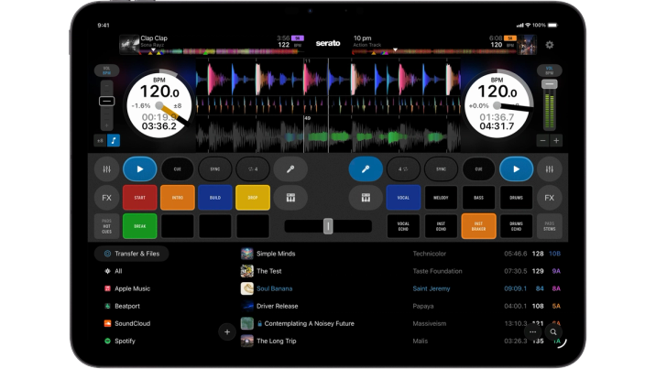Toggle SYNC on the right deck
The width and height of the screenshot is (656, 369).
(x=441, y=168)
